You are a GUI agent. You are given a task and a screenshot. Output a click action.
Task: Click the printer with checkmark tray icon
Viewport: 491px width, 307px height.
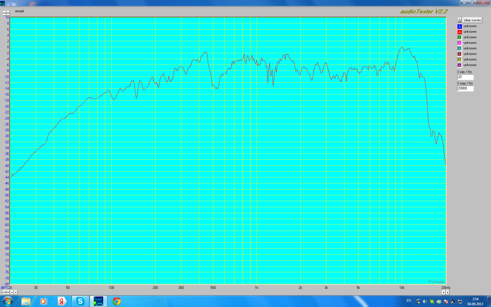[439, 301]
